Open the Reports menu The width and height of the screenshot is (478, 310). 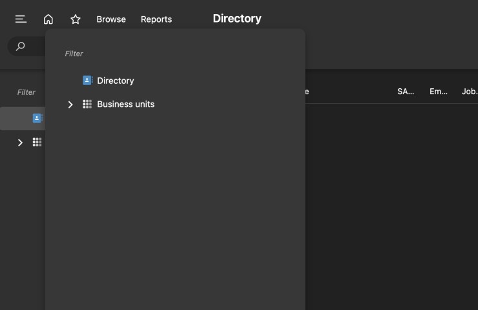(156, 19)
